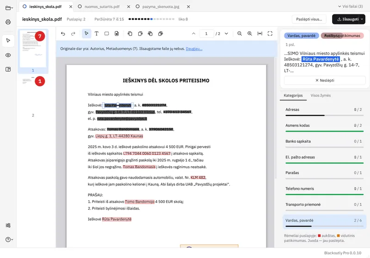Select the Transporto priemonė category row
This screenshot has height=258, width=370.
tap(325, 206)
